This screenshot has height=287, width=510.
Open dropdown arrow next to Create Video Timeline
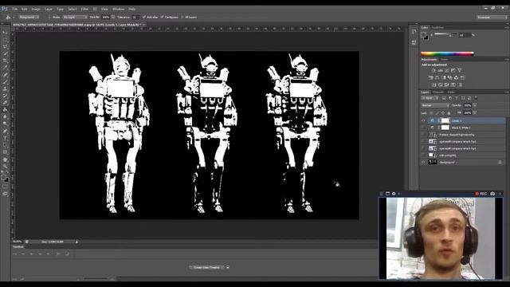coord(228,268)
